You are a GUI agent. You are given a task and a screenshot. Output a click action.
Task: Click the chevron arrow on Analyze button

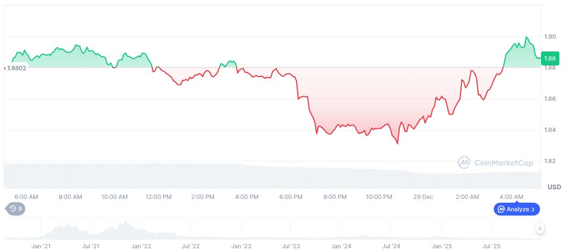533,209
